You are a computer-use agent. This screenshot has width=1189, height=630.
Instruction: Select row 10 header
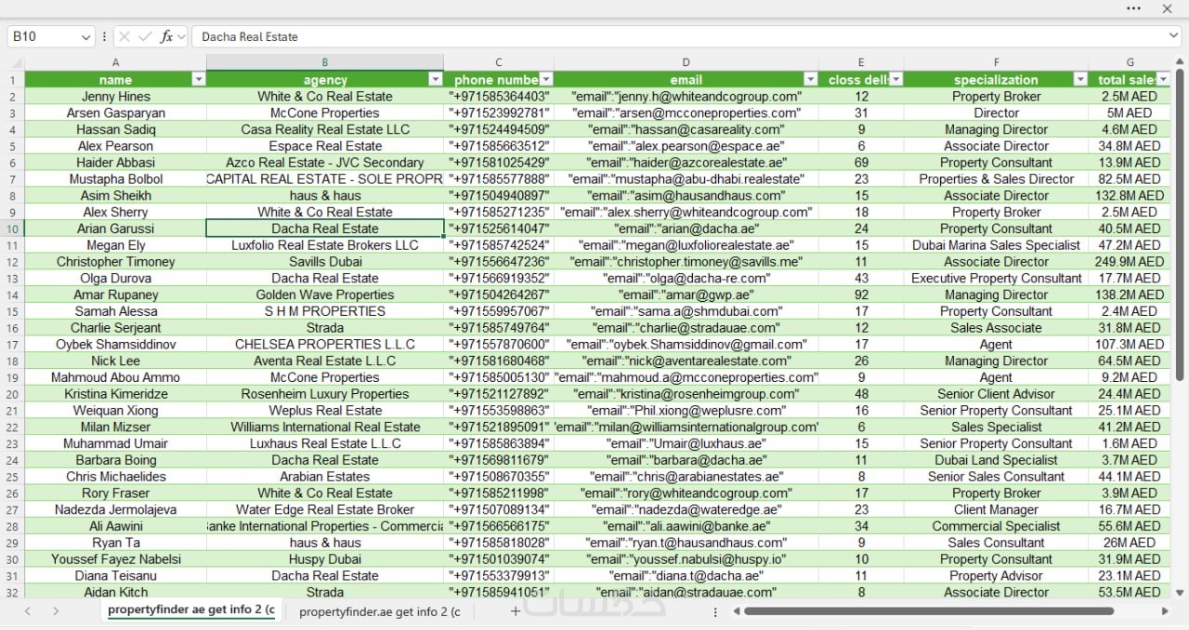(x=12, y=229)
